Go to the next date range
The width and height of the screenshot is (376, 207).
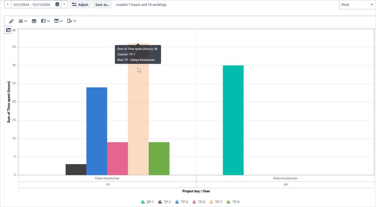tap(64, 4)
